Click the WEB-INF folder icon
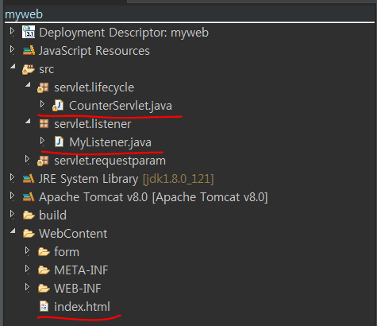This screenshot has height=326, width=377. click(x=44, y=289)
